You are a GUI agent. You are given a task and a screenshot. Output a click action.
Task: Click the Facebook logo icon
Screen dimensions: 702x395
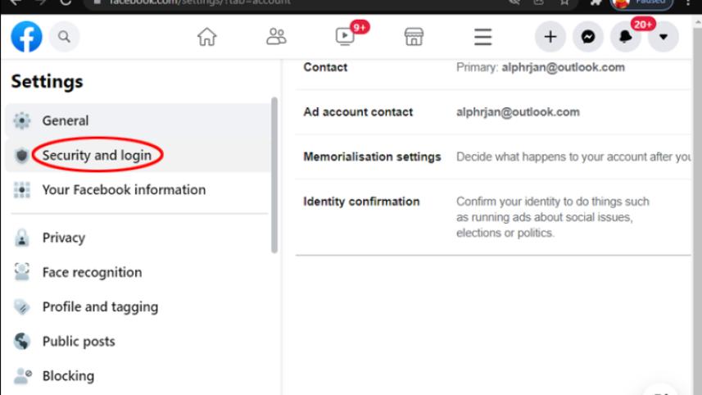point(26,37)
